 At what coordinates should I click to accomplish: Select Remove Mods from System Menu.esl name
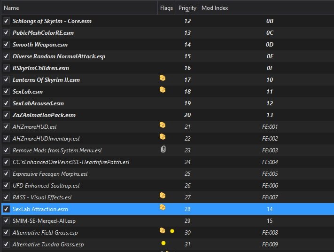57,150
